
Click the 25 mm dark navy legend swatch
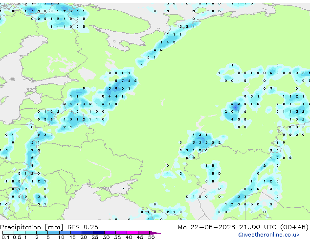coord(99,233)
